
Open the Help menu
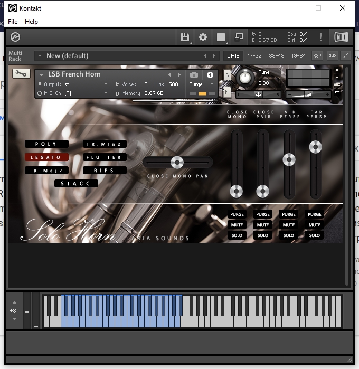point(31,22)
